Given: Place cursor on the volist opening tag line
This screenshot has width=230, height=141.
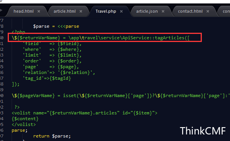Looking at the screenshot, I should tap(85, 113).
